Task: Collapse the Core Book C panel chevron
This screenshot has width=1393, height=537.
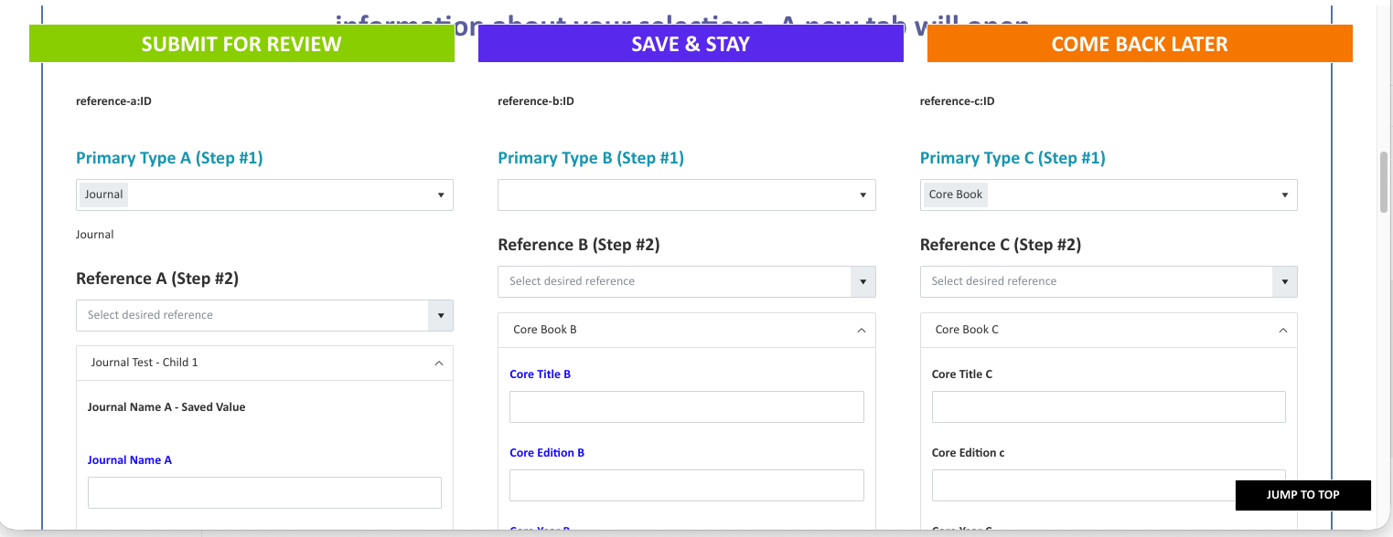Action: click(1282, 330)
